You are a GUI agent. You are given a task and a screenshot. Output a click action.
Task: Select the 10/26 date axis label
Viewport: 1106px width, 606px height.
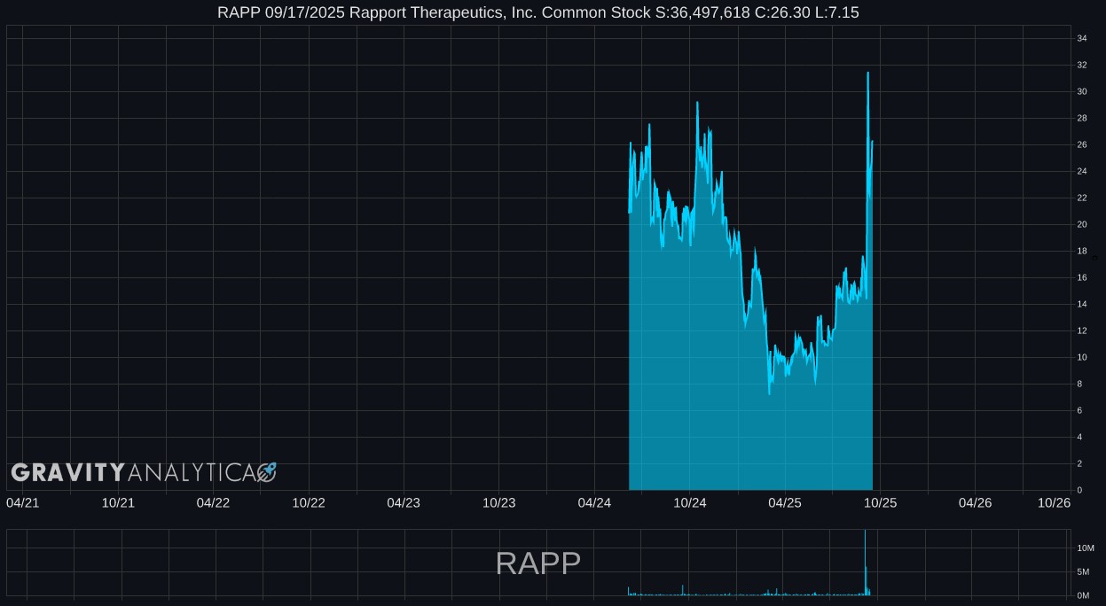pyautogui.click(x=1055, y=502)
